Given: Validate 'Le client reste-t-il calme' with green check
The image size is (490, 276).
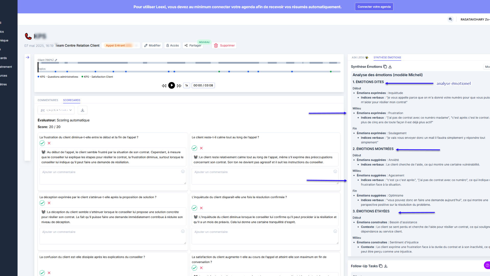Looking at the screenshot, I should (x=194, y=148).
